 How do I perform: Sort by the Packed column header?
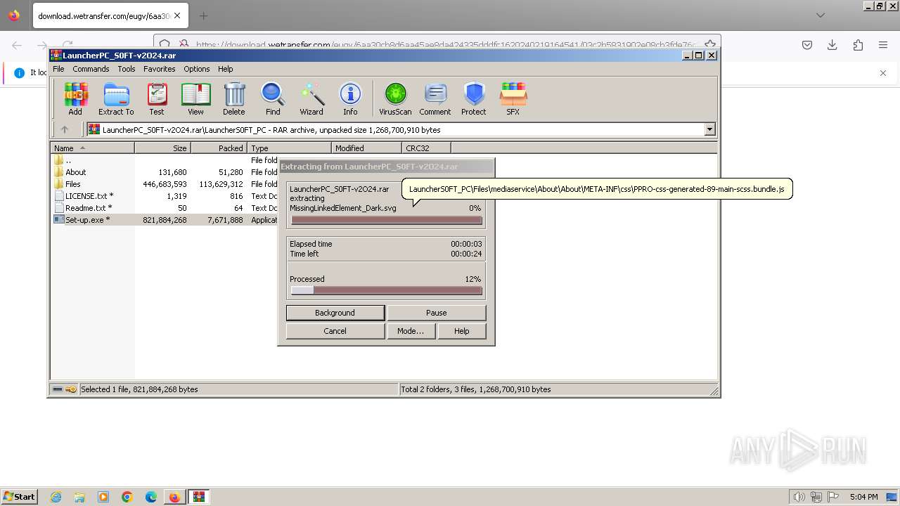(x=219, y=148)
